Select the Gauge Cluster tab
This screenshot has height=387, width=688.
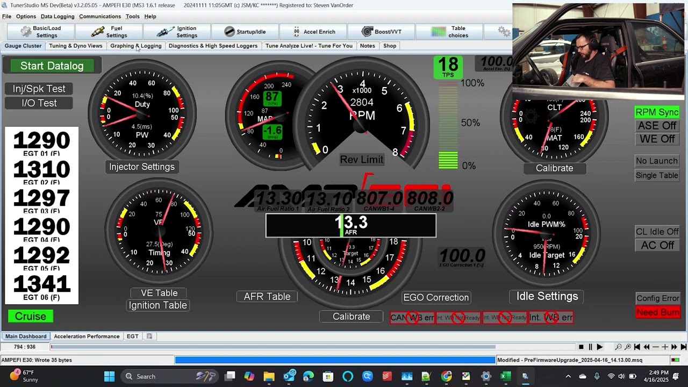[x=23, y=46]
